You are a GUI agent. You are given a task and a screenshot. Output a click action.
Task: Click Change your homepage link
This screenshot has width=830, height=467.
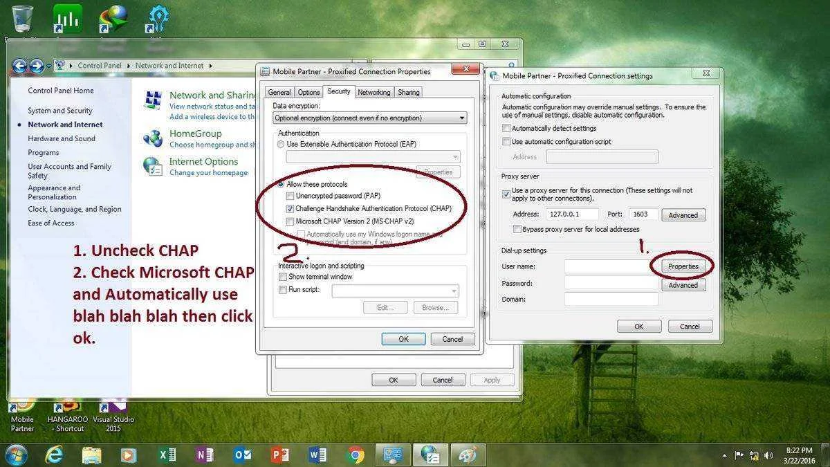(208, 173)
